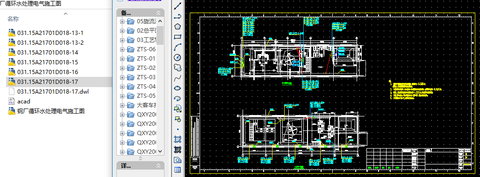Select the Hatch tool
This screenshot has height=177, width=480.
pos(178,139)
